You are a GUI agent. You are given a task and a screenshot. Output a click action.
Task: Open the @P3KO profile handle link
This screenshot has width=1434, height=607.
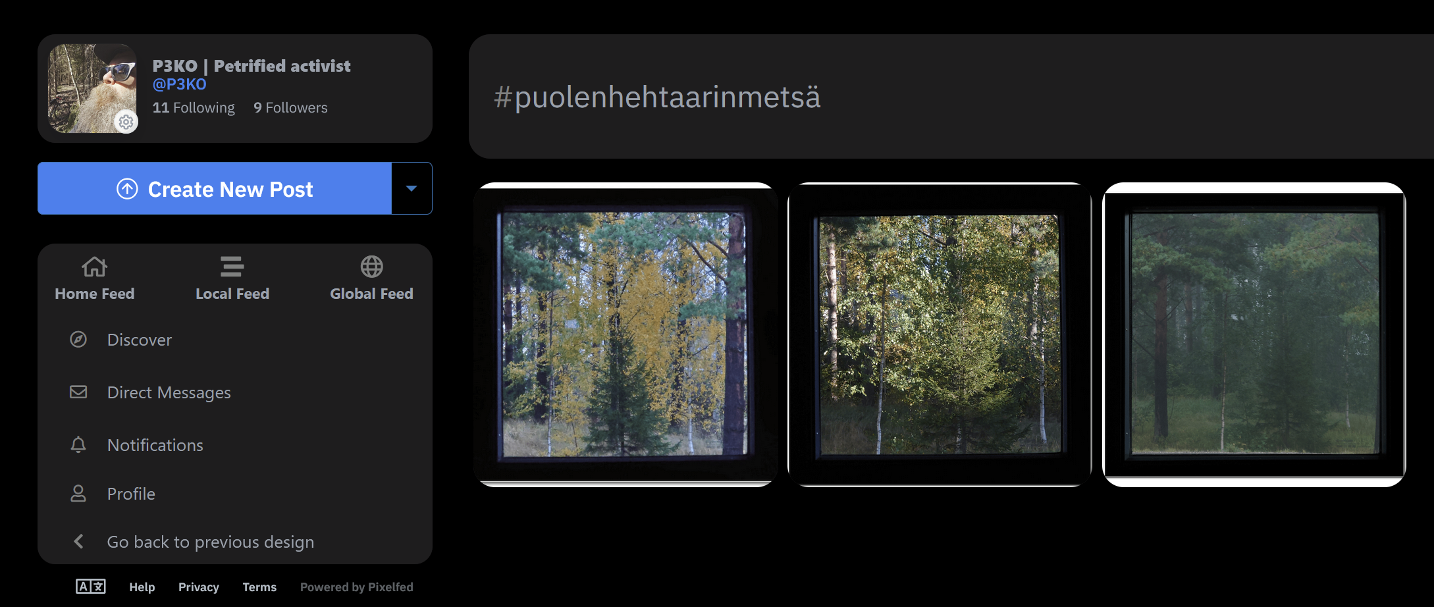coord(179,84)
